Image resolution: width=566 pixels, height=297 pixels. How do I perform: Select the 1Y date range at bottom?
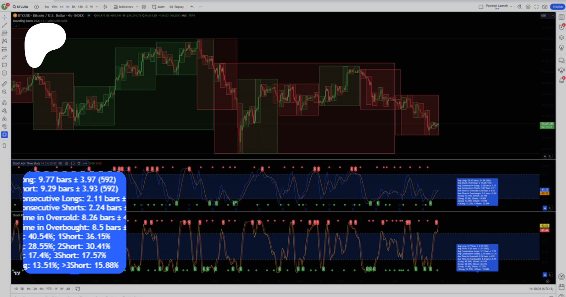[x=56, y=289]
